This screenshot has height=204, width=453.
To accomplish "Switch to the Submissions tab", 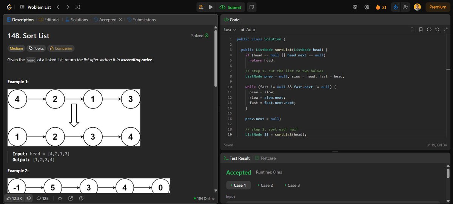I will pyautogui.click(x=141, y=20).
